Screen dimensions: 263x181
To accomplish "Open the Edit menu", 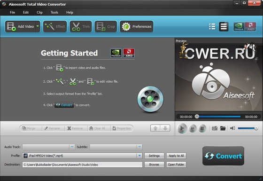I will tap(26, 12).
